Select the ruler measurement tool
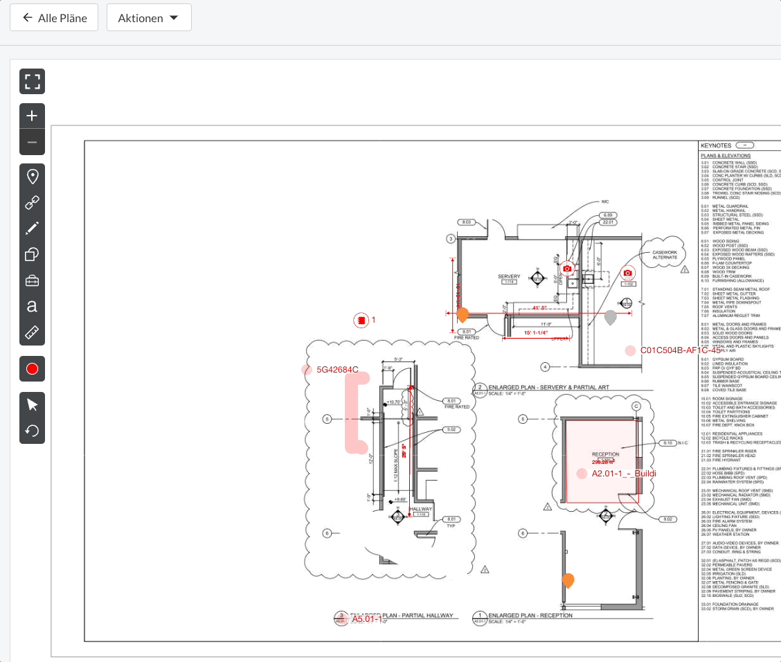The image size is (781, 662). [x=32, y=332]
